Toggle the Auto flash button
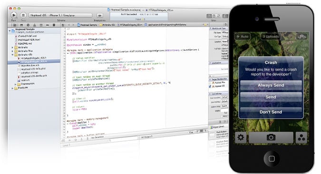 click(243, 37)
